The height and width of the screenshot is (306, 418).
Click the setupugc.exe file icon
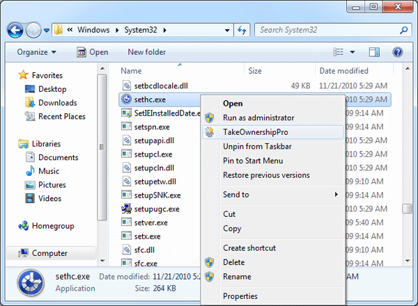click(126, 209)
